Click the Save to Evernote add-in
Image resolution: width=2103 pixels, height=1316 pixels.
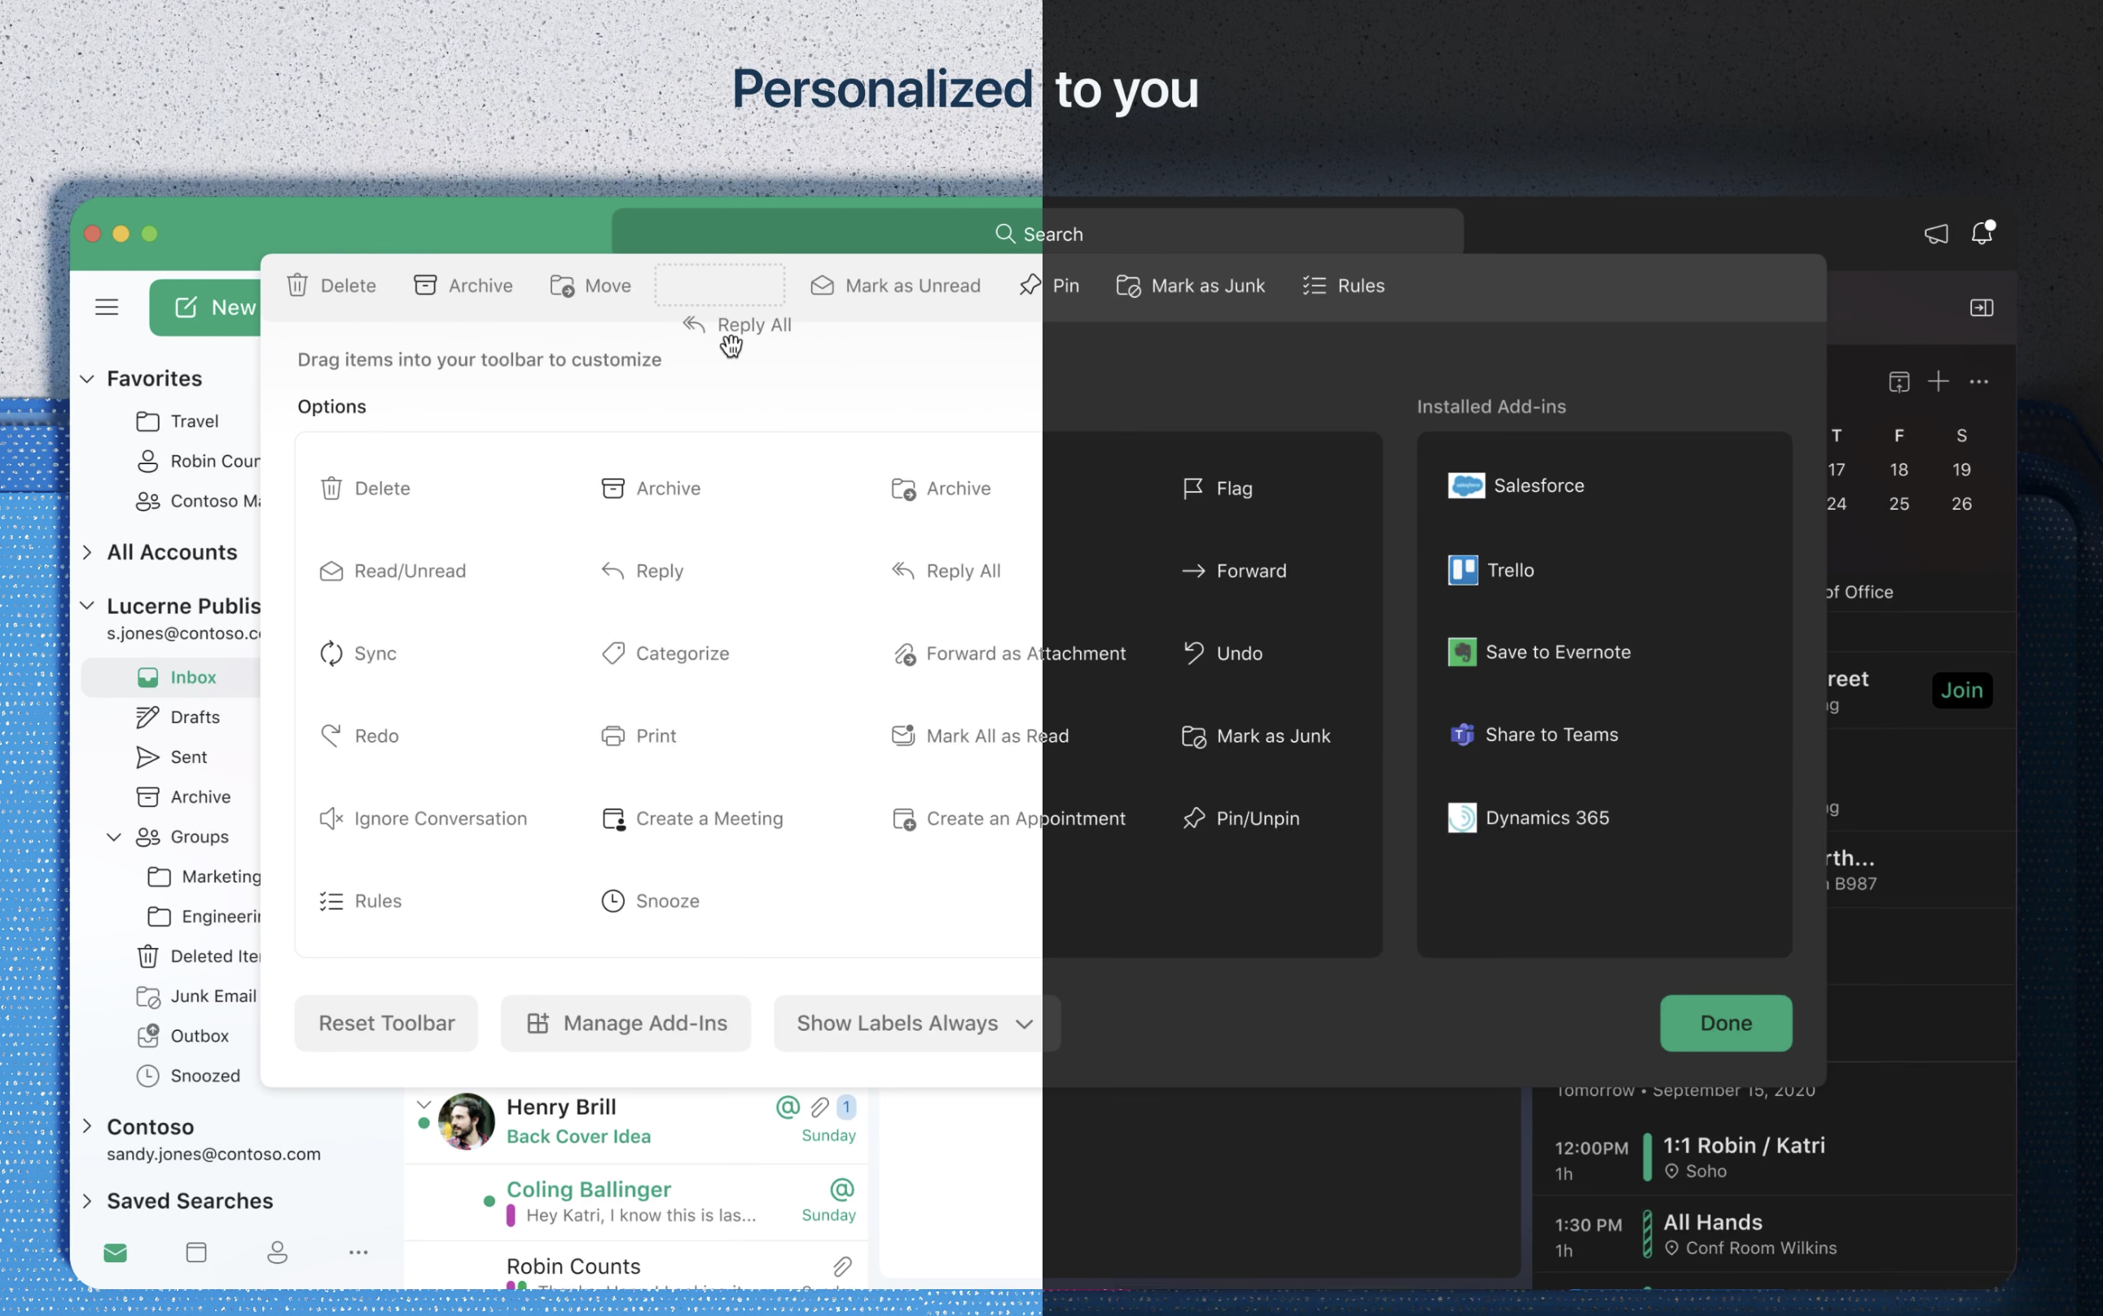click(x=1462, y=651)
